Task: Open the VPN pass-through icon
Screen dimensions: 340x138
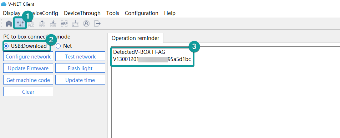Action: [42, 24]
